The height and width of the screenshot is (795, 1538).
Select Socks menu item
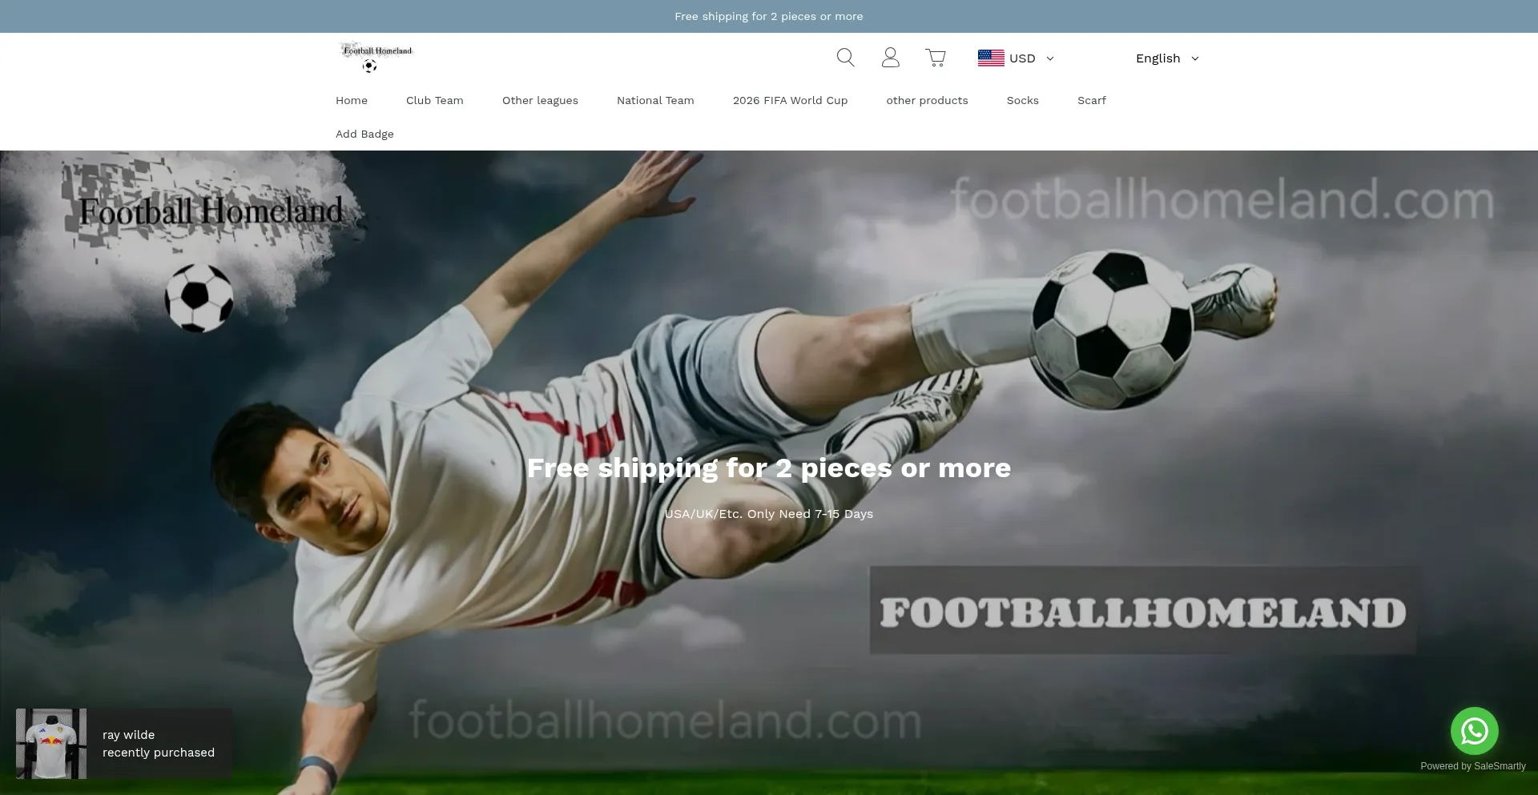(1023, 100)
